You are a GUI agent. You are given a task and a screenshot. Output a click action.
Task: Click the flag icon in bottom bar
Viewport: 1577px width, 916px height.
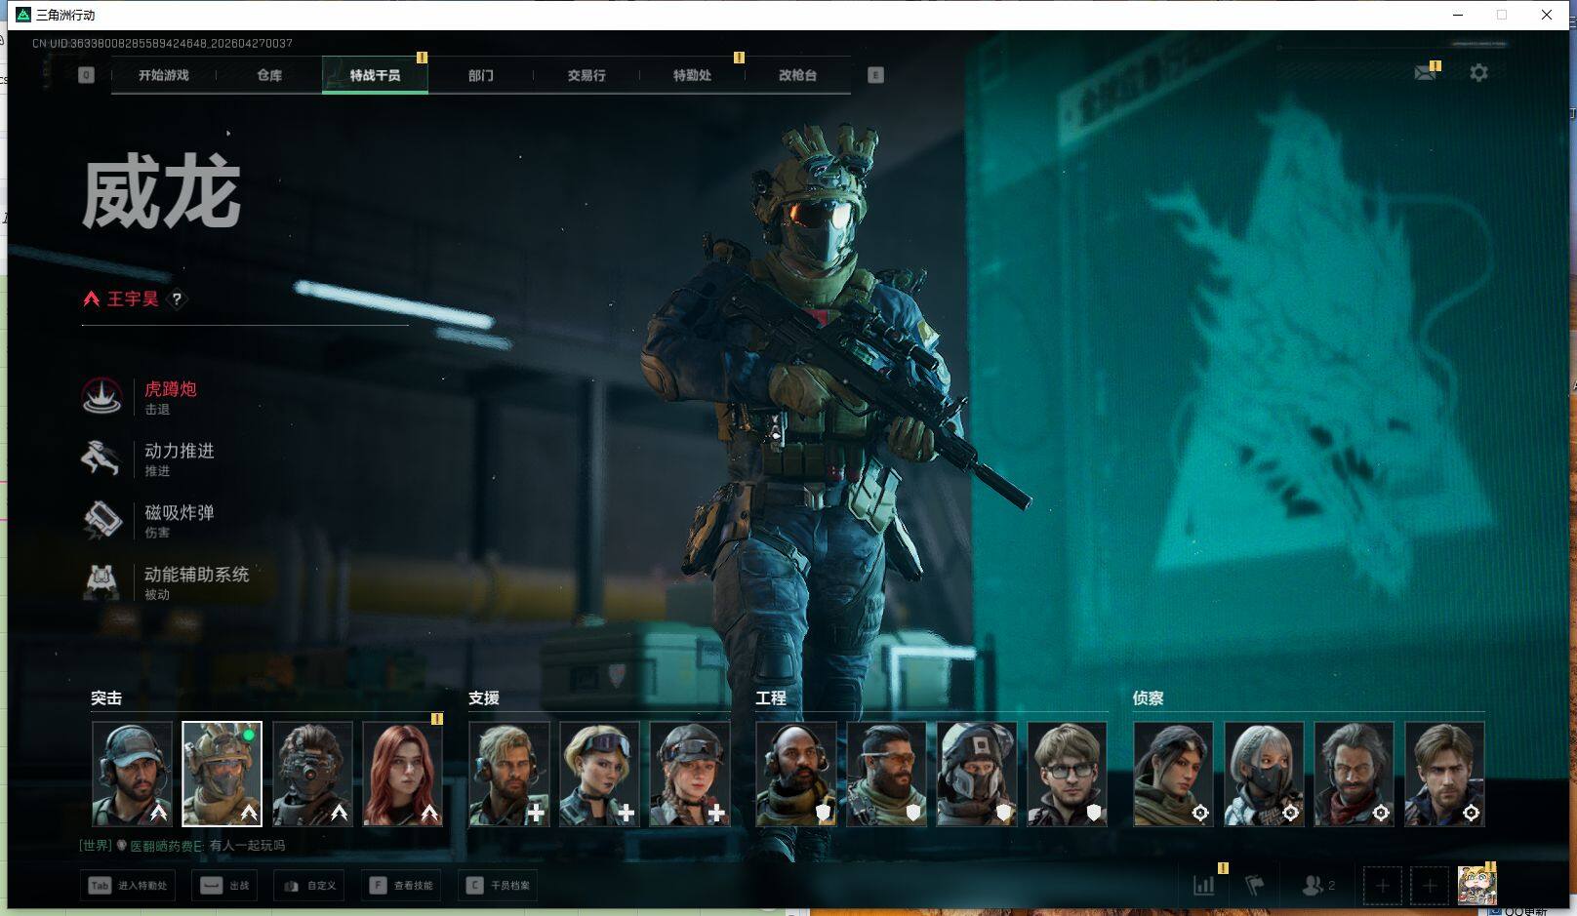[1255, 885]
